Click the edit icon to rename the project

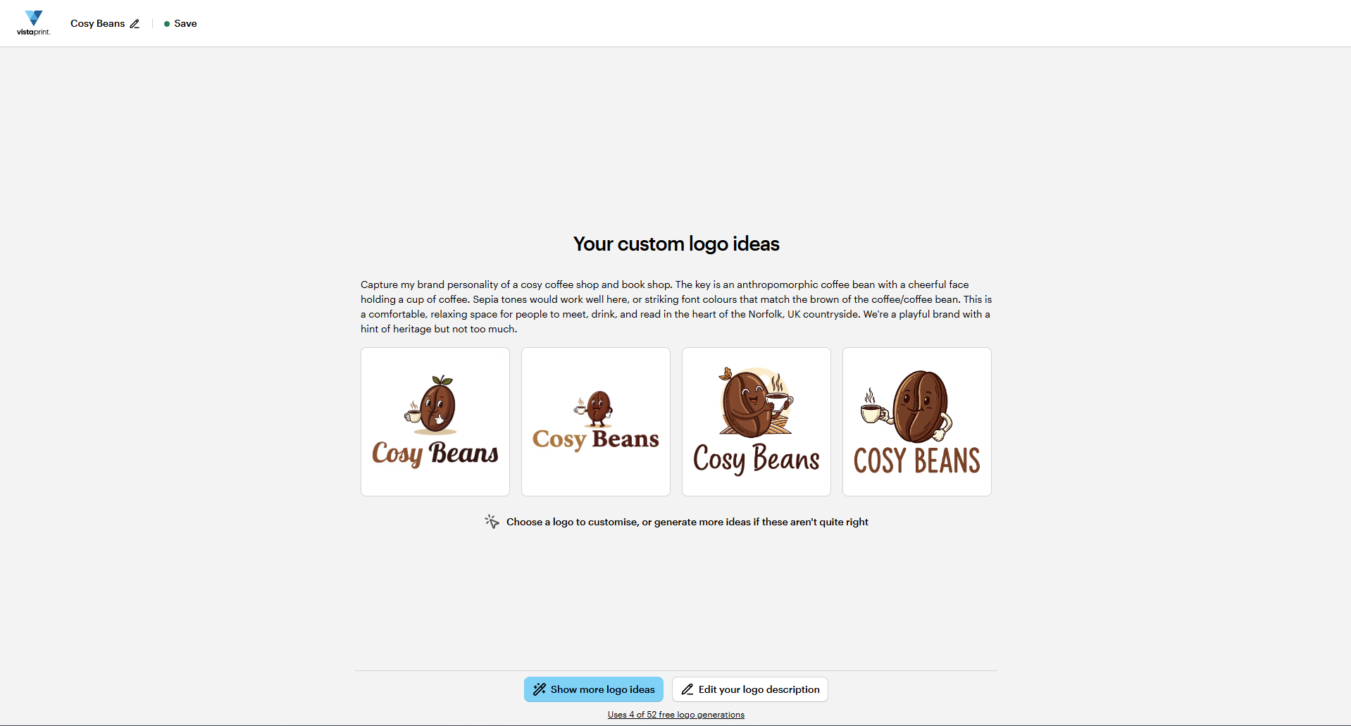tap(135, 23)
